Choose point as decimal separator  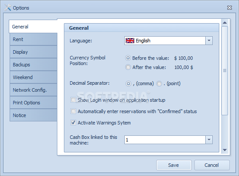click(x=159, y=83)
